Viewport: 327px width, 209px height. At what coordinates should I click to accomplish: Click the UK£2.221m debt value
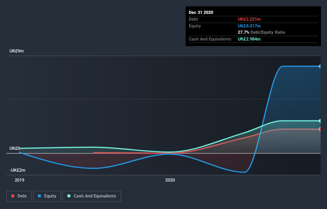coord(249,19)
